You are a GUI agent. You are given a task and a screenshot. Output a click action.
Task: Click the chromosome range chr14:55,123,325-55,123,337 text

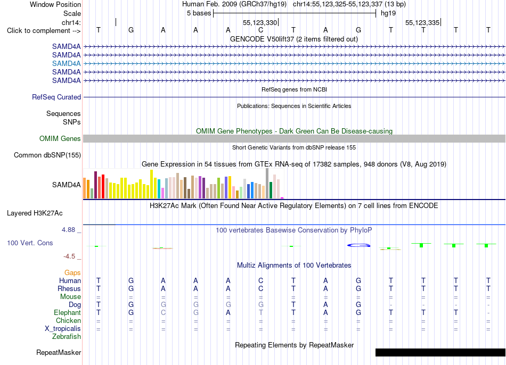pyautogui.click(x=338, y=4)
